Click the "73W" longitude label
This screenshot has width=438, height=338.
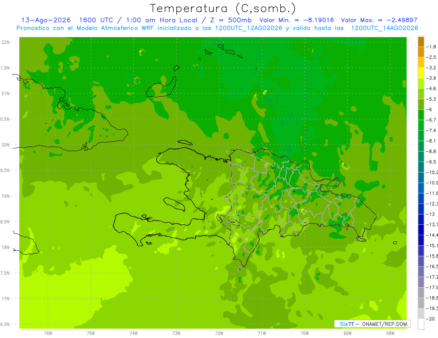pos(176,333)
